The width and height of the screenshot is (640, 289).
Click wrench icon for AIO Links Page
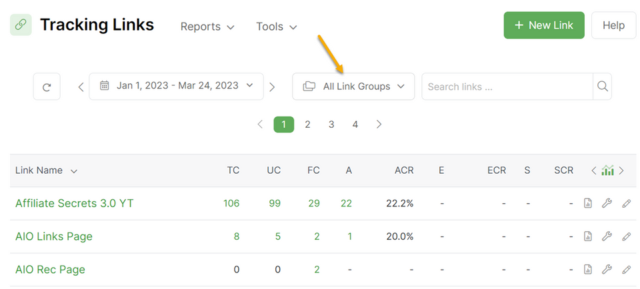tap(607, 236)
